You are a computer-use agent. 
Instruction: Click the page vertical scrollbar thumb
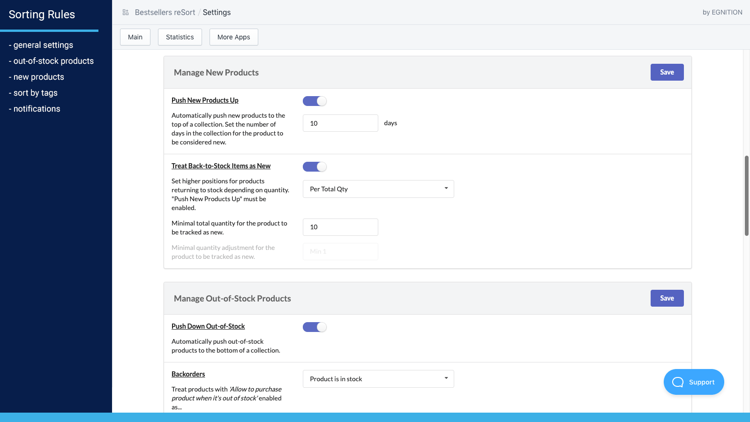[x=747, y=196]
